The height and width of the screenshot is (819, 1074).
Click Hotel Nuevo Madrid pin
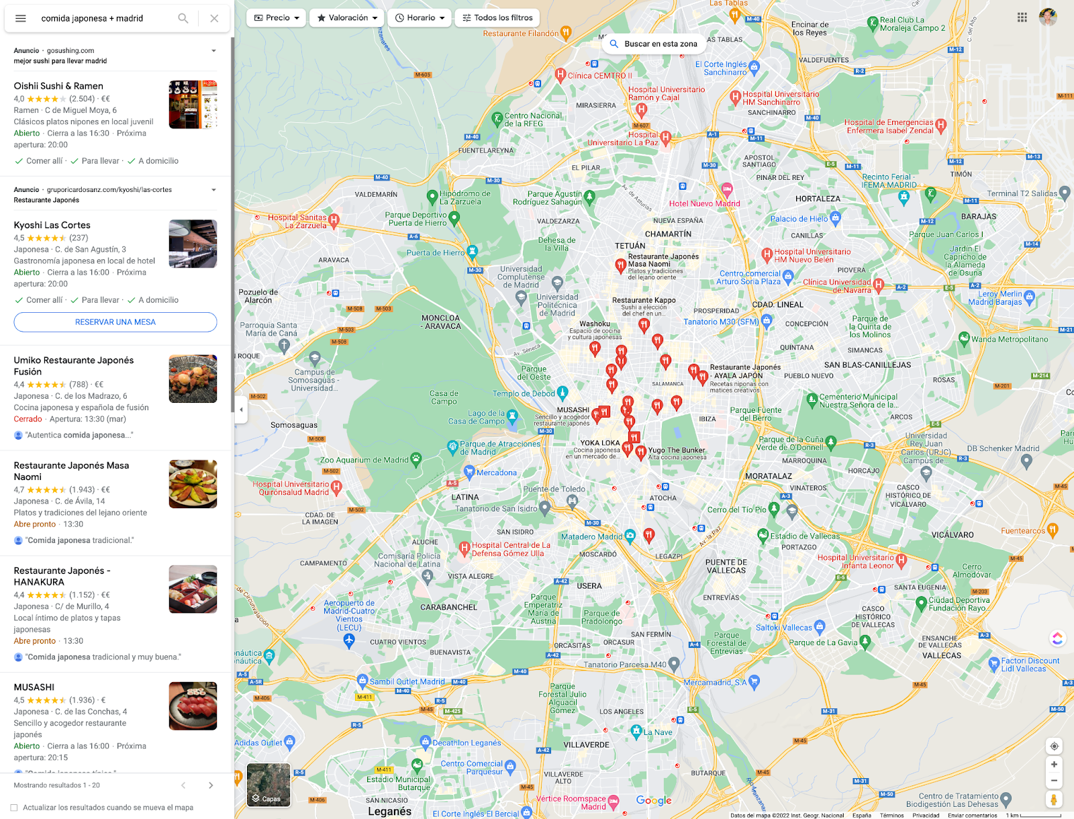(x=727, y=189)
